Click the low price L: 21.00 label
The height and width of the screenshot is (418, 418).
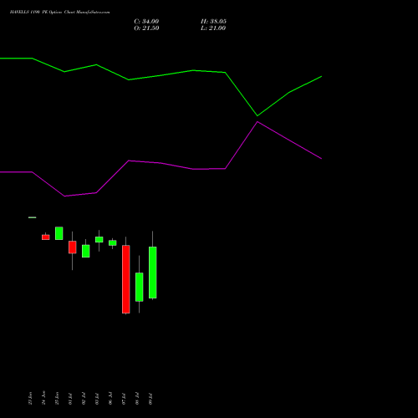coord(213,28)
